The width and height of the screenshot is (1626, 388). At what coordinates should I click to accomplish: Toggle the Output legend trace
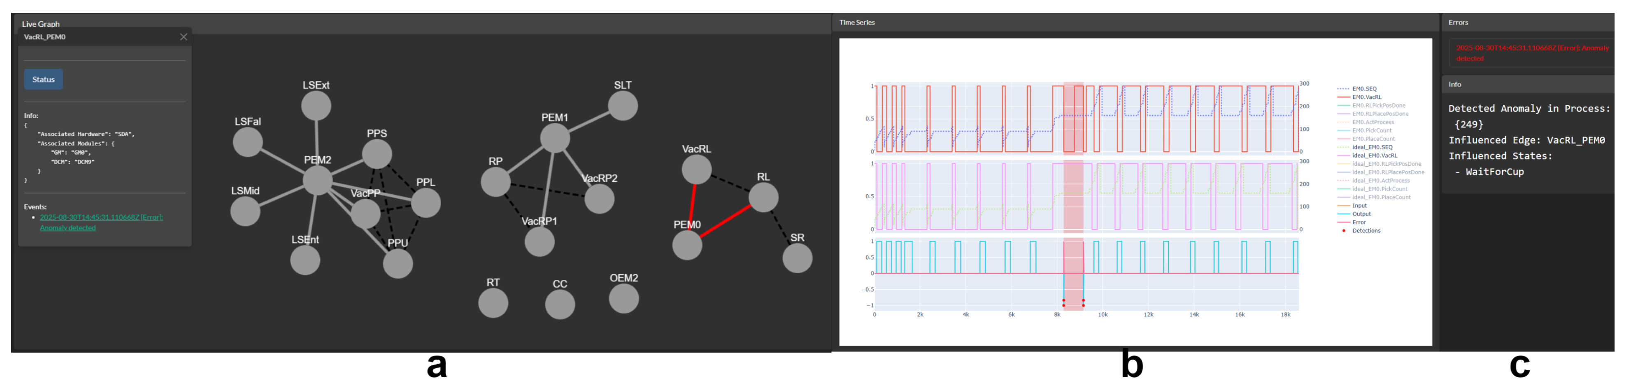pyautogui.click(x=1361, y=214)
